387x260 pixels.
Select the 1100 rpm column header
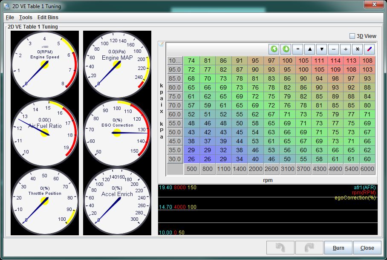pyautogui.click(x=224, y=169)
